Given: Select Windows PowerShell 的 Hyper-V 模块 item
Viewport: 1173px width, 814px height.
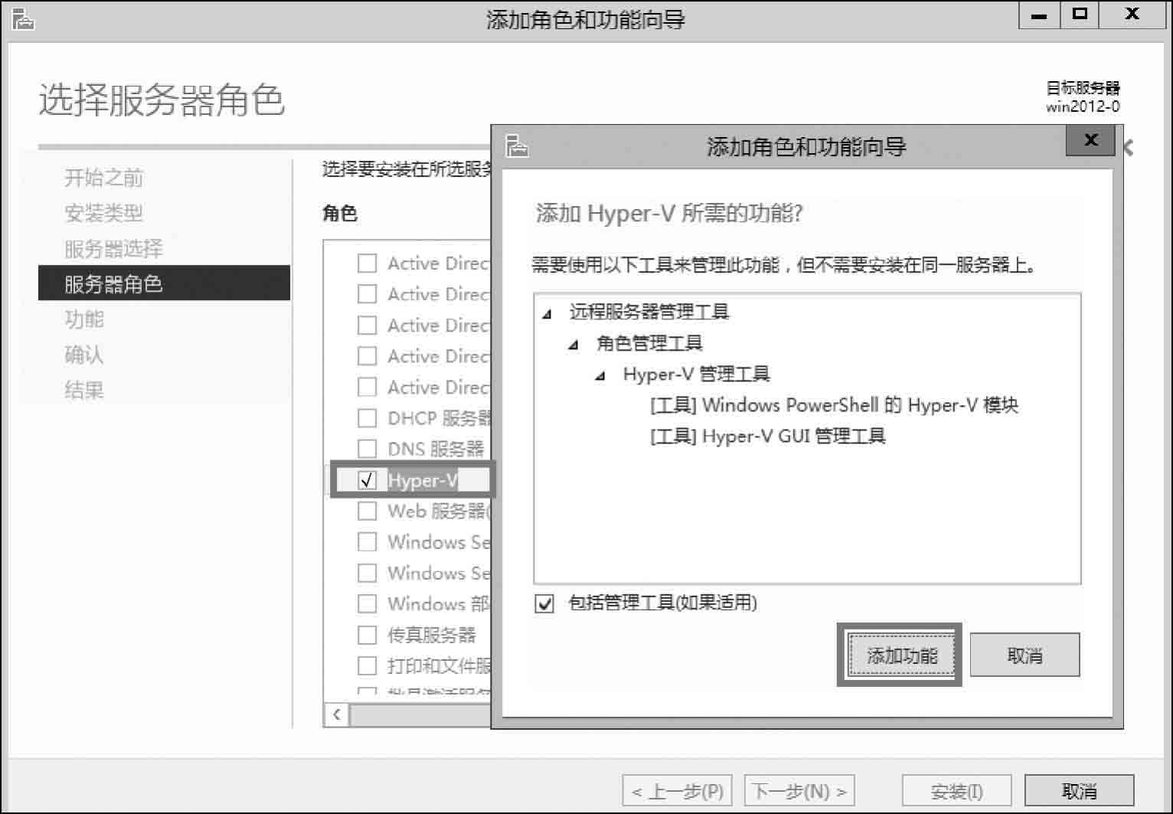Looking at the screenshot, I should (834, 405).
